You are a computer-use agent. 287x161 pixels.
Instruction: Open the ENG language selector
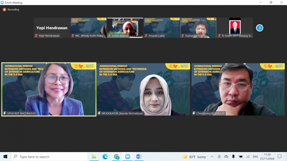click(255, 157)
